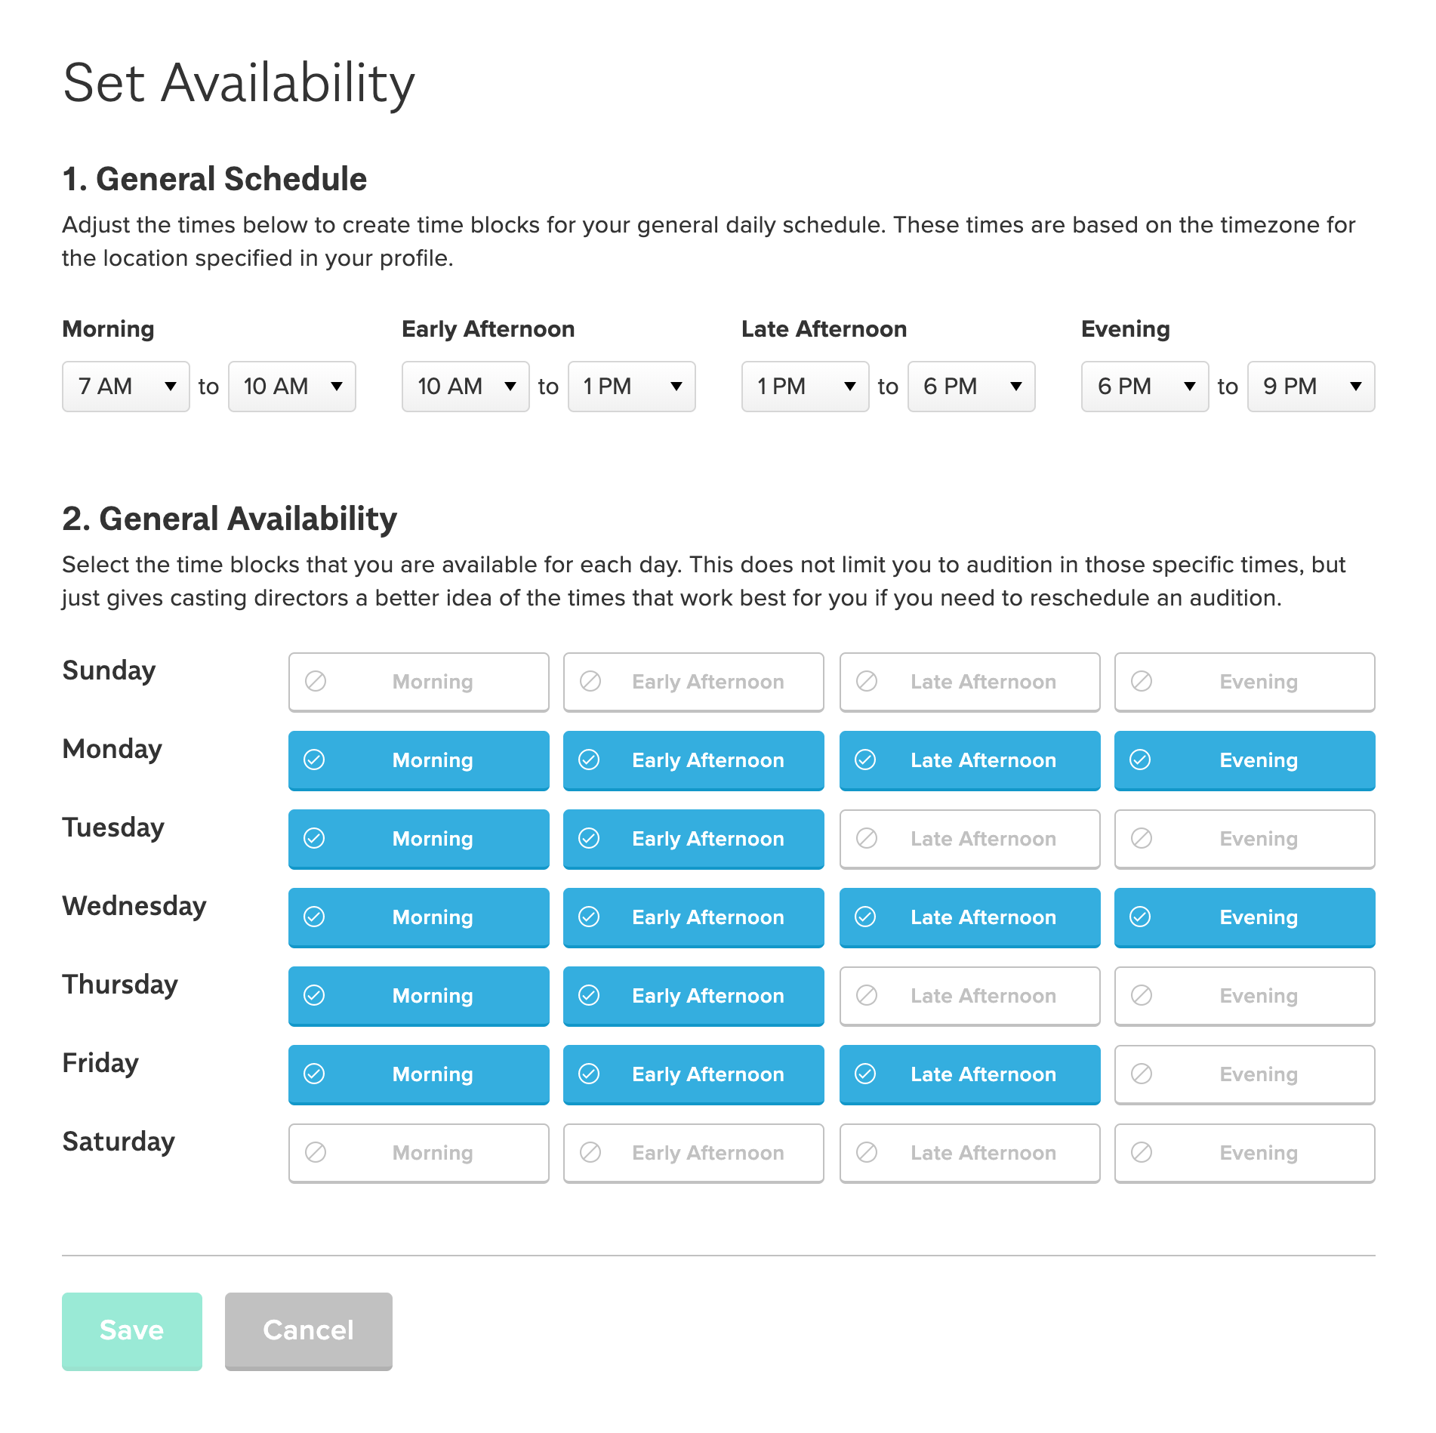Disable Monday Late Afternoon time block
Viewport: 1436px width, 1433px height.
(969, 760)
